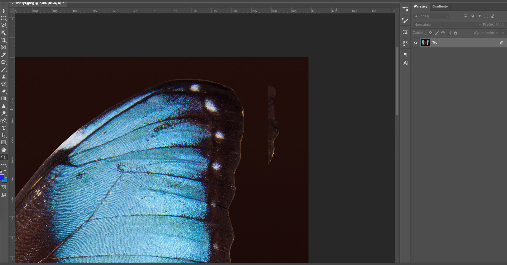Expand the Rodzaj layer filter dropdown
The height and width of the screenshot is (265, 507).
tap(431, 16)
